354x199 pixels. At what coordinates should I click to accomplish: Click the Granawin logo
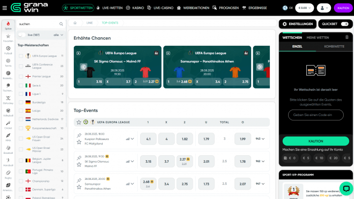(x=29, y=8)
